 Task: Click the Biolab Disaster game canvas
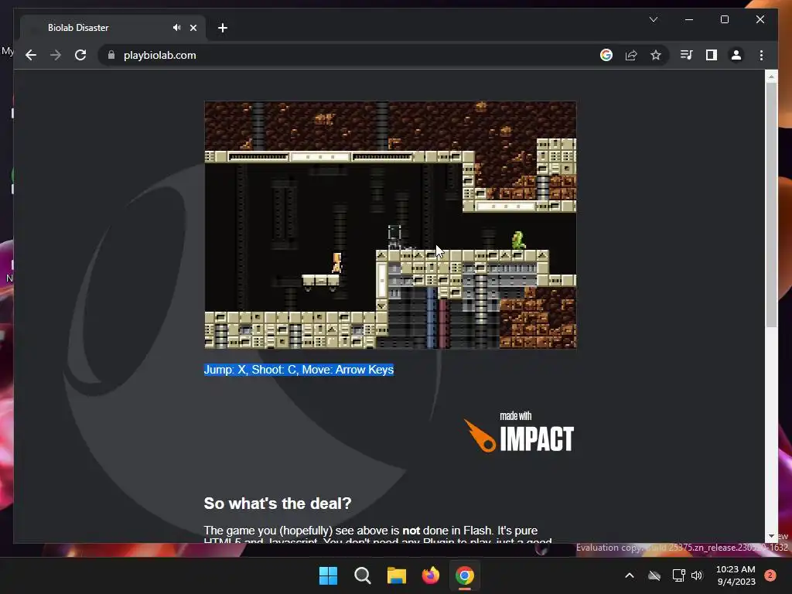(390, 225)
